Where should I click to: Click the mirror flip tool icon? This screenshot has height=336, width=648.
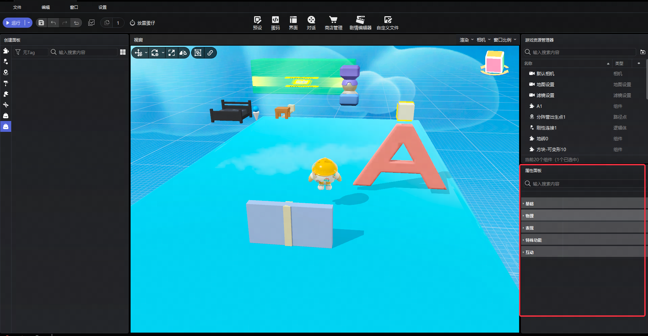click(183, 53)
